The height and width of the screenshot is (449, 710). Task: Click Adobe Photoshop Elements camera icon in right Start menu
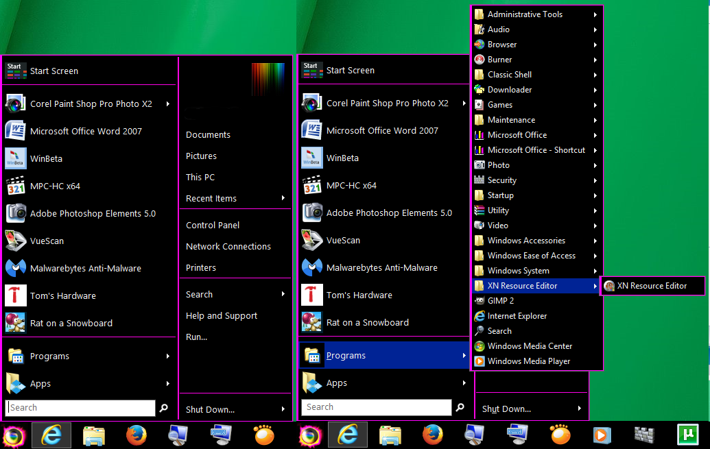[312, 213]
